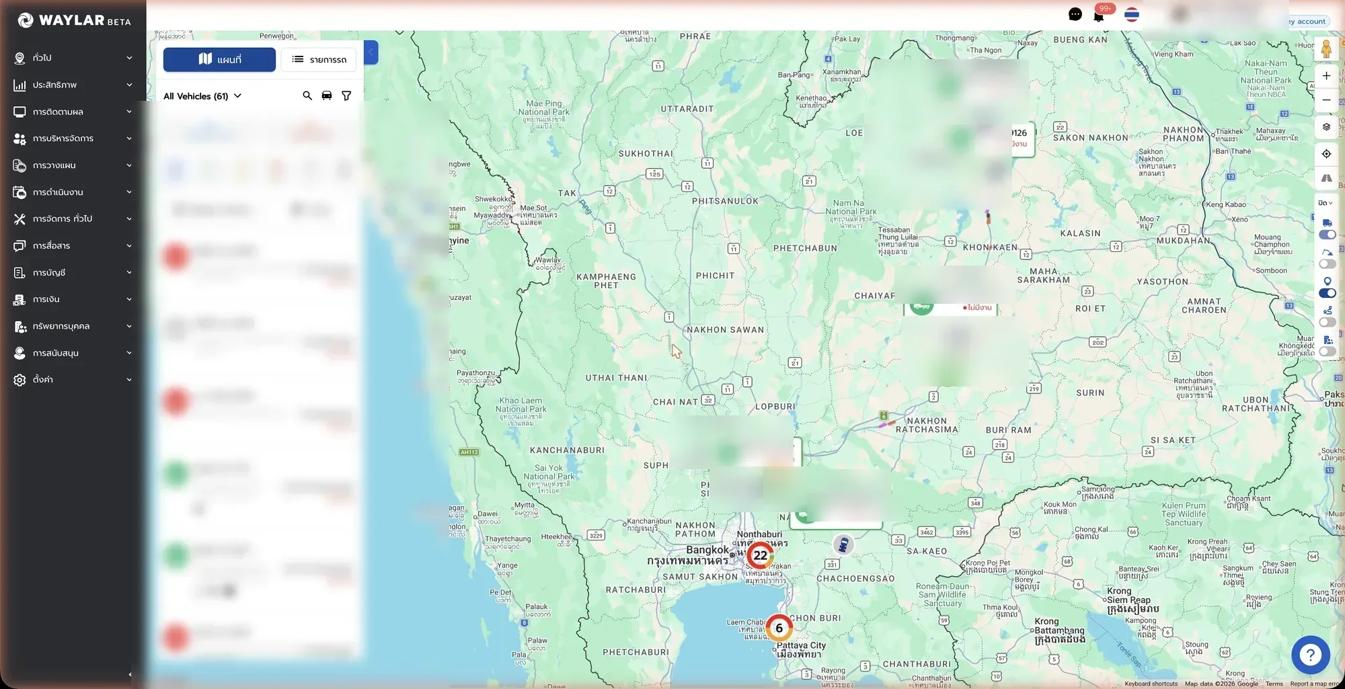Click the Thai flag language selector
Viewport: 1345px width, 689px height.
[1131, 14]
